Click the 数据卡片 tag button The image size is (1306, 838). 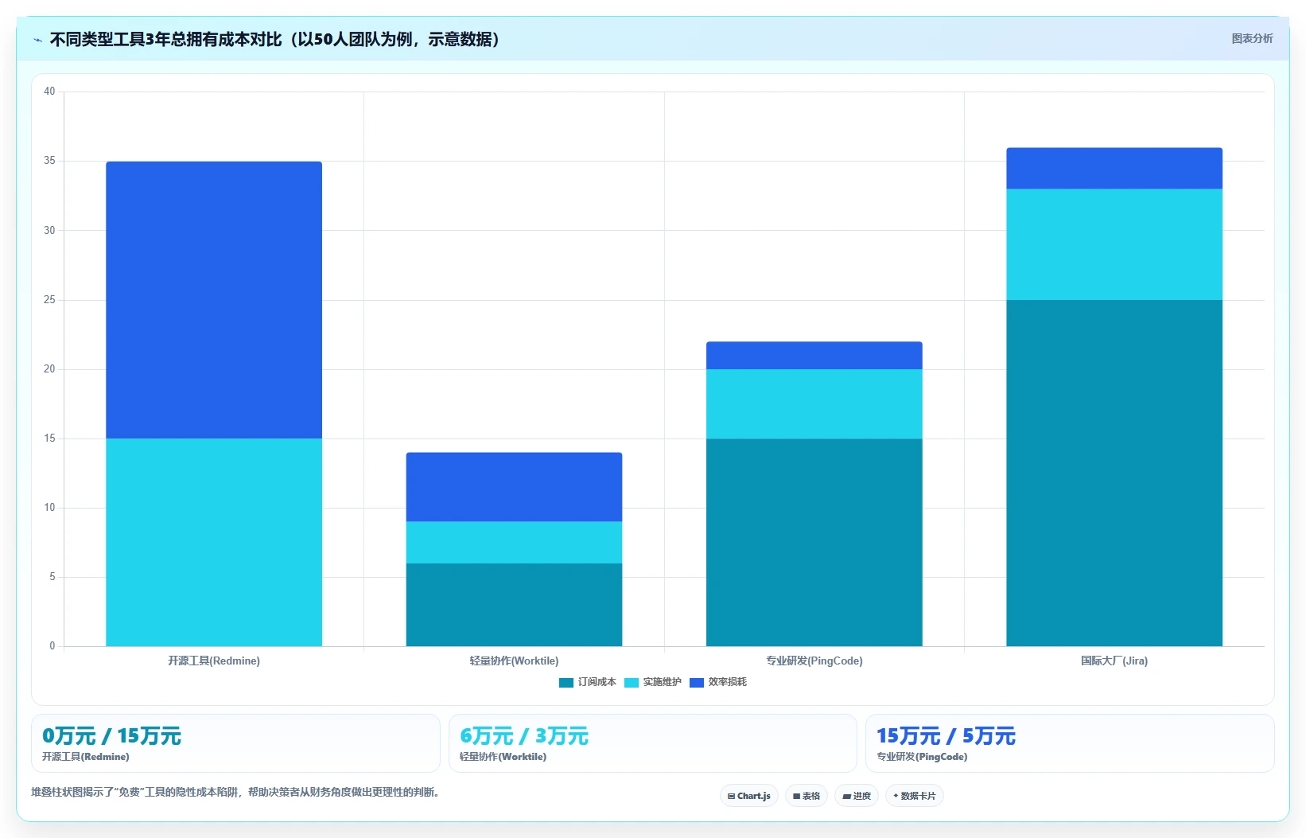[x=915, y=796]
